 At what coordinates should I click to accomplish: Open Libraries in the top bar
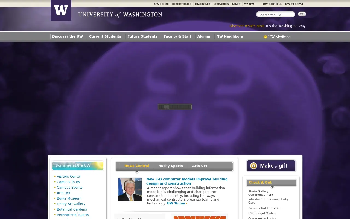click(x=221, y=4)
